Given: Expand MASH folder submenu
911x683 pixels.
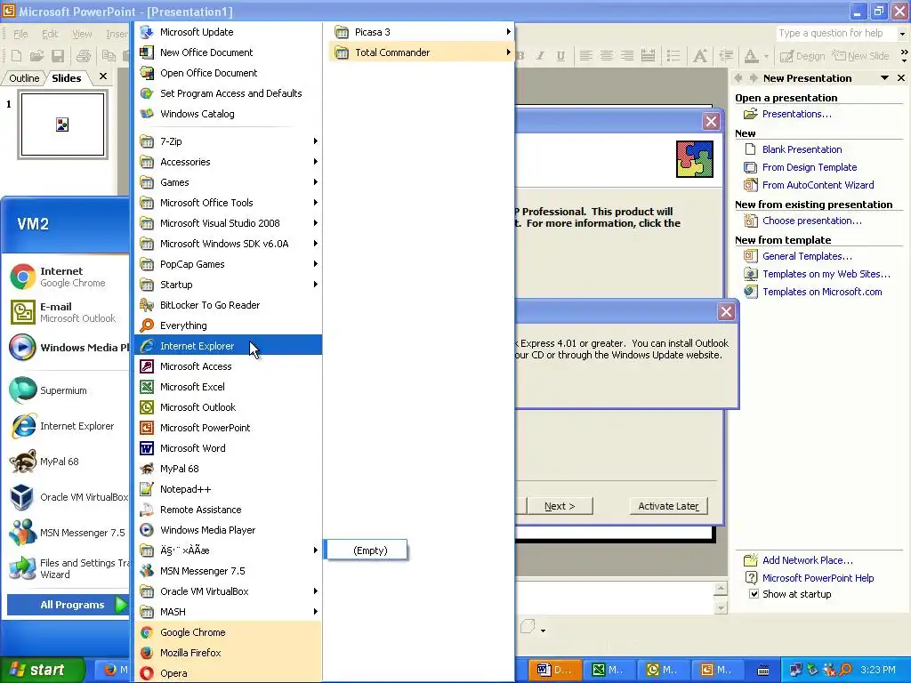Looking at the screenshot, I should click(228, 612).
